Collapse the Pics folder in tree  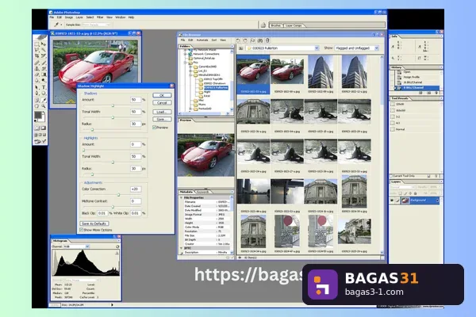pyautogui.click(x=186, y=63)
